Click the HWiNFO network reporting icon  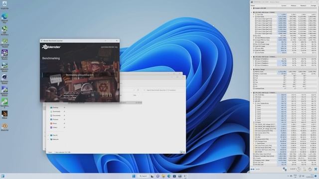[285, 169]
